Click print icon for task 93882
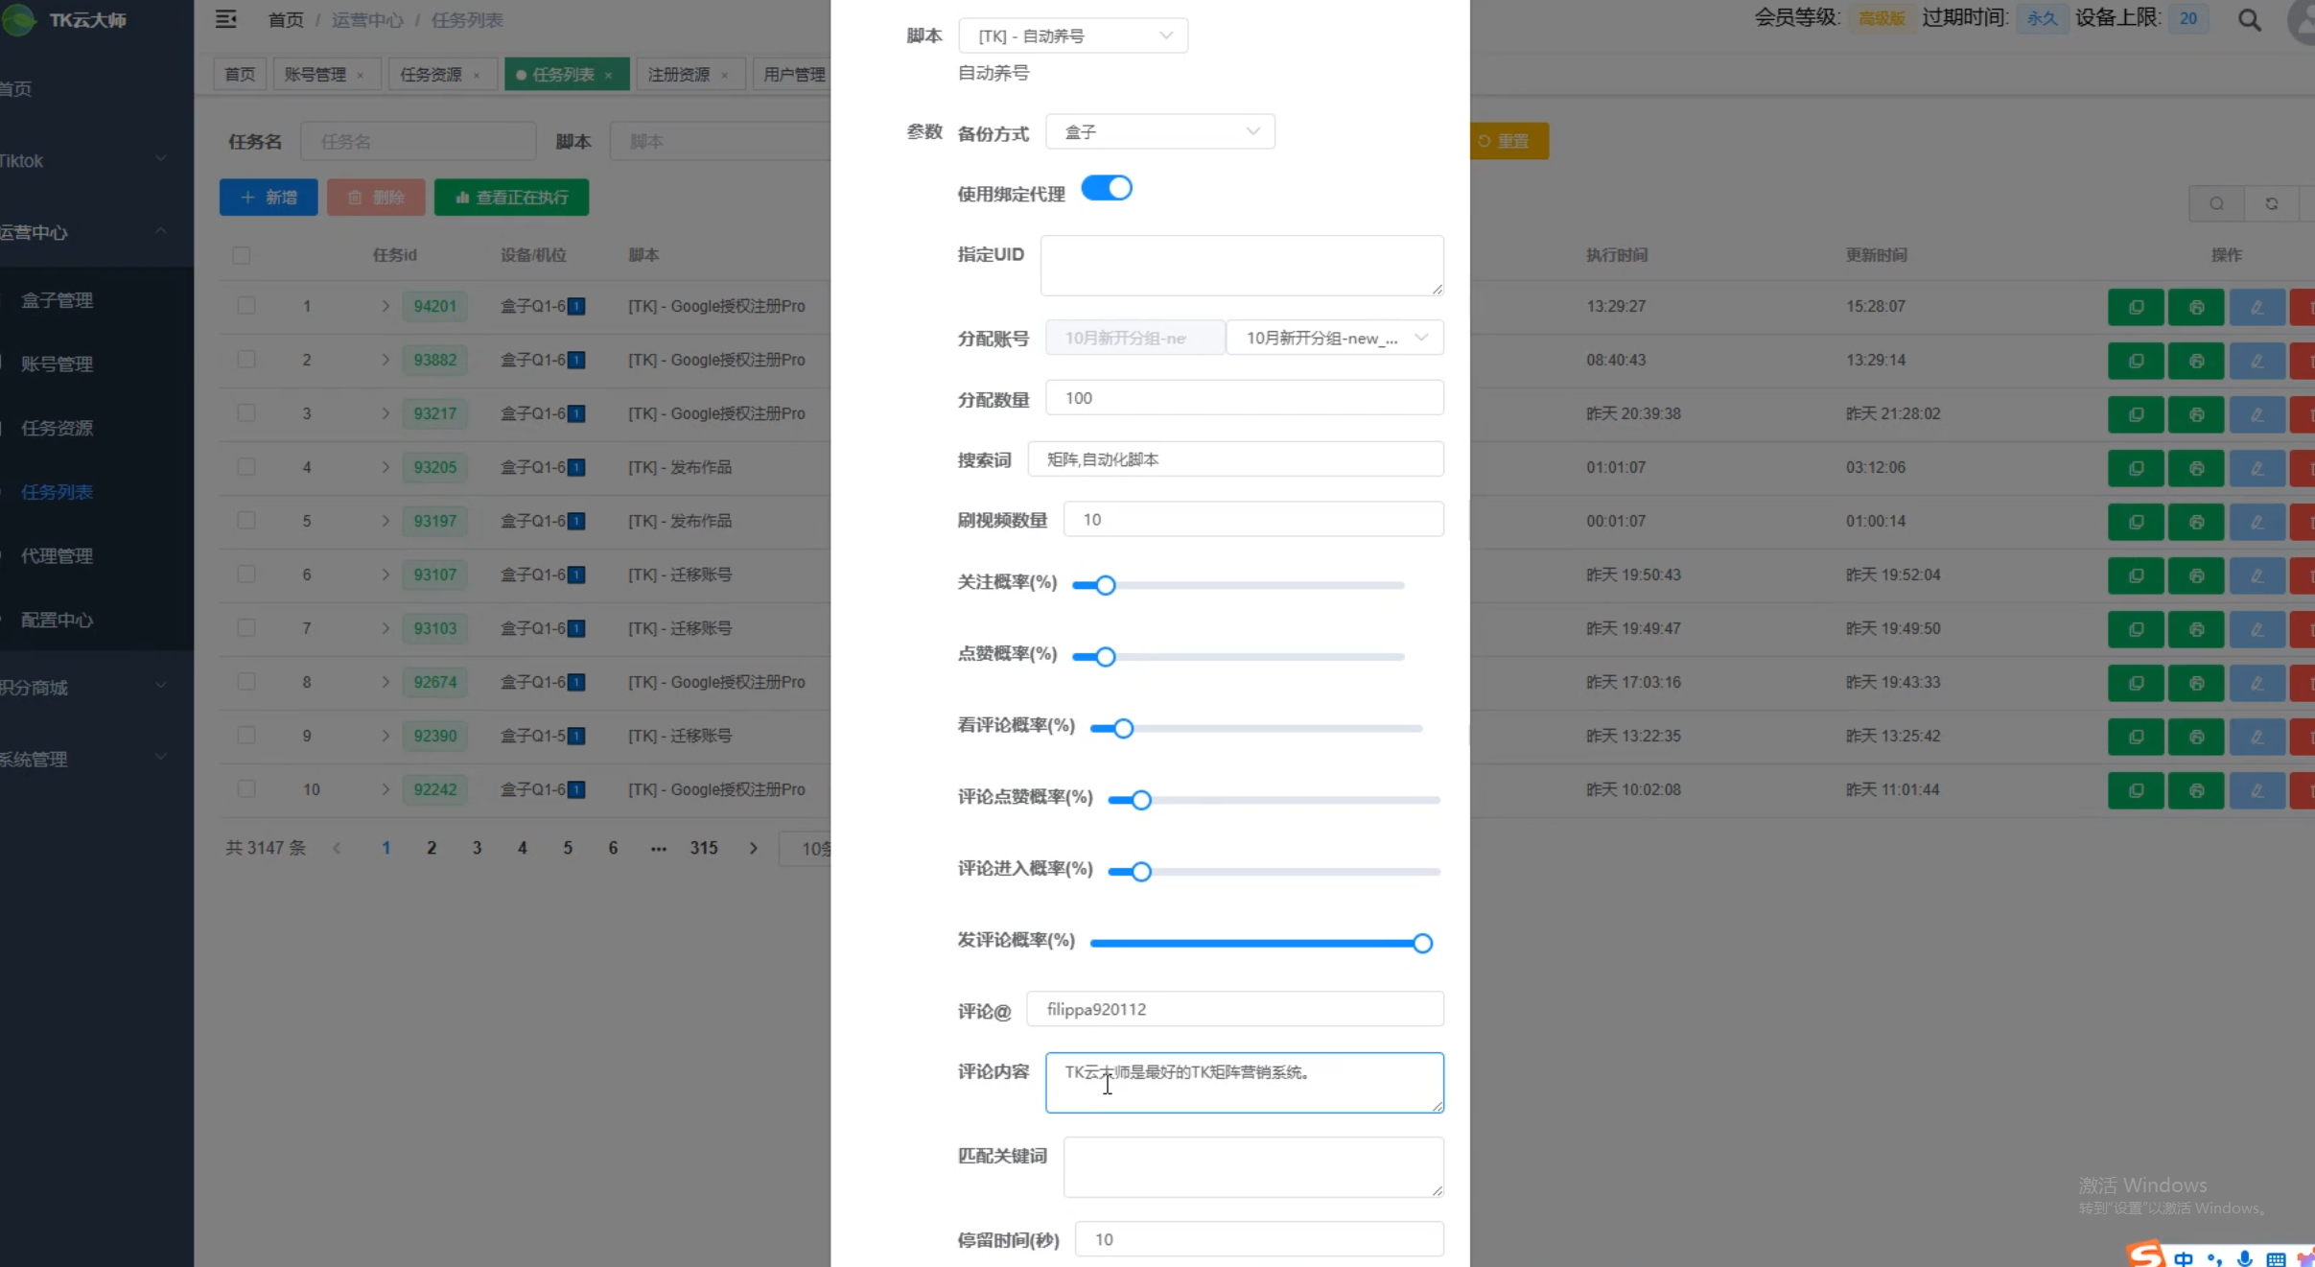2315x1267 pixels. pos(2195,361)
